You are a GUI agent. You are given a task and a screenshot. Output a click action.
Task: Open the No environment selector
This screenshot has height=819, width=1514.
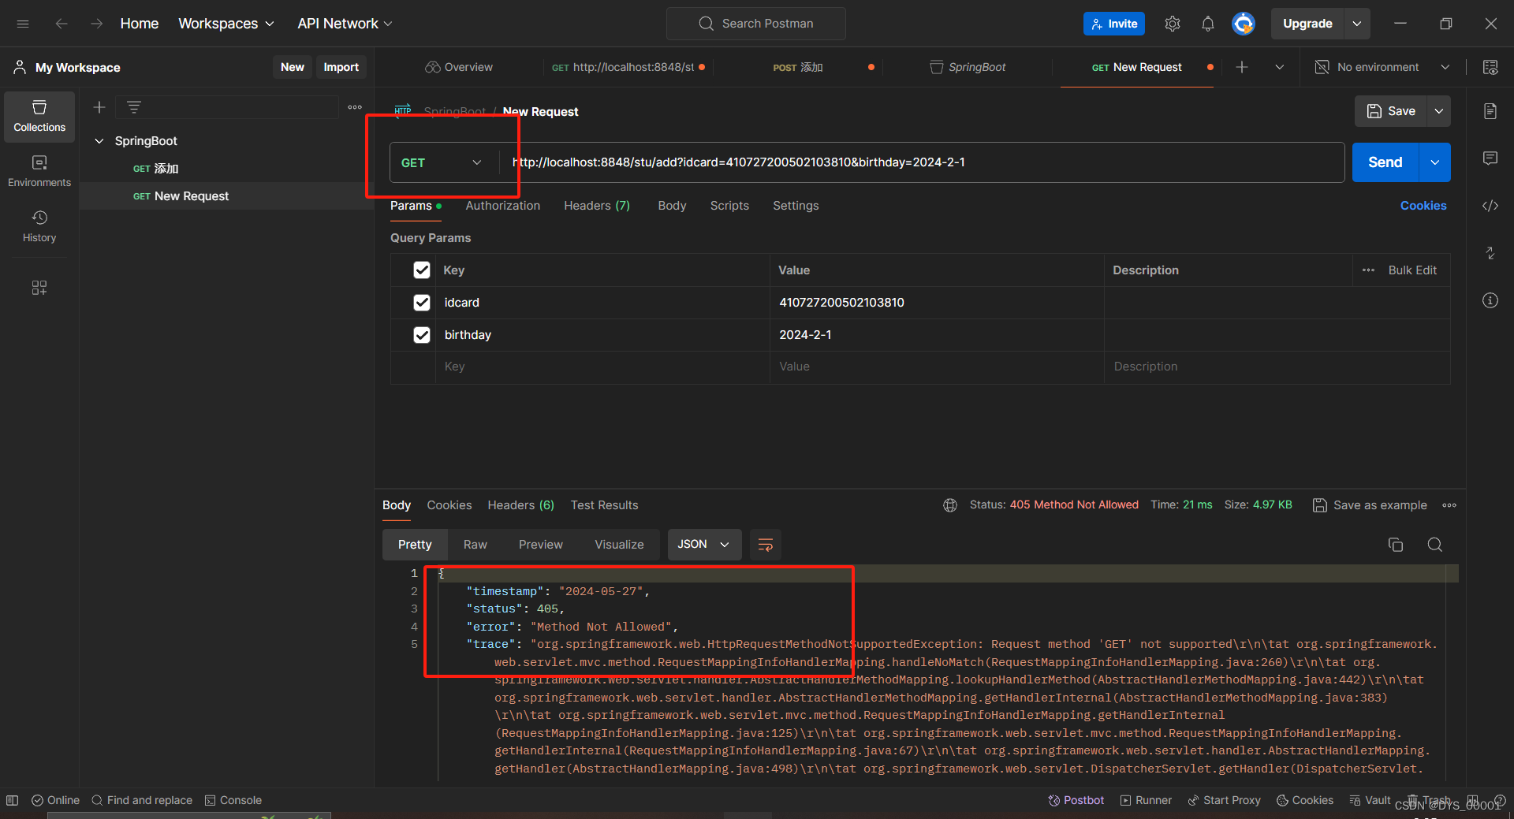[x=1382, y=67]
